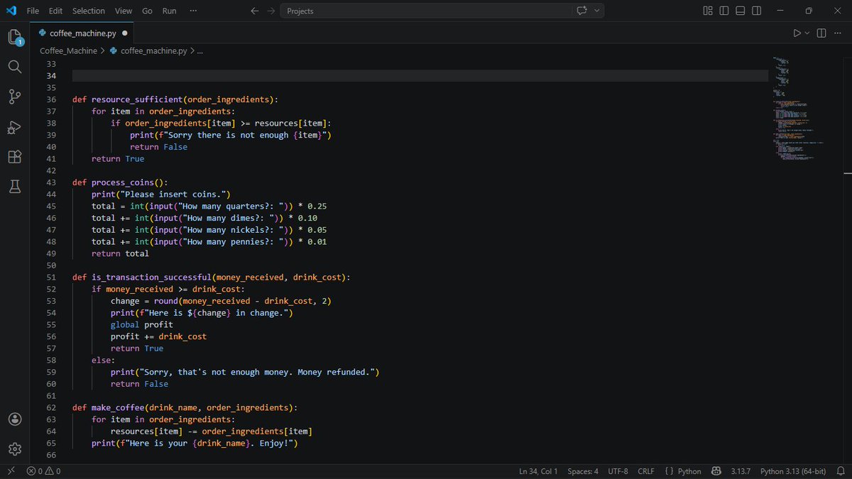The image size is (852, 479).
Task: Open editor More Actions ellipsis
Action: (838, 33)
